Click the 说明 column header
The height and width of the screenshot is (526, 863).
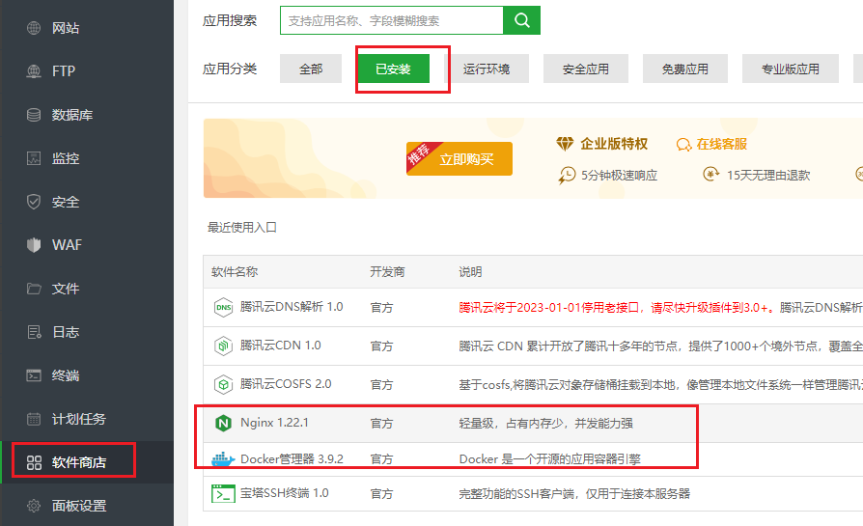coord(470,272)
